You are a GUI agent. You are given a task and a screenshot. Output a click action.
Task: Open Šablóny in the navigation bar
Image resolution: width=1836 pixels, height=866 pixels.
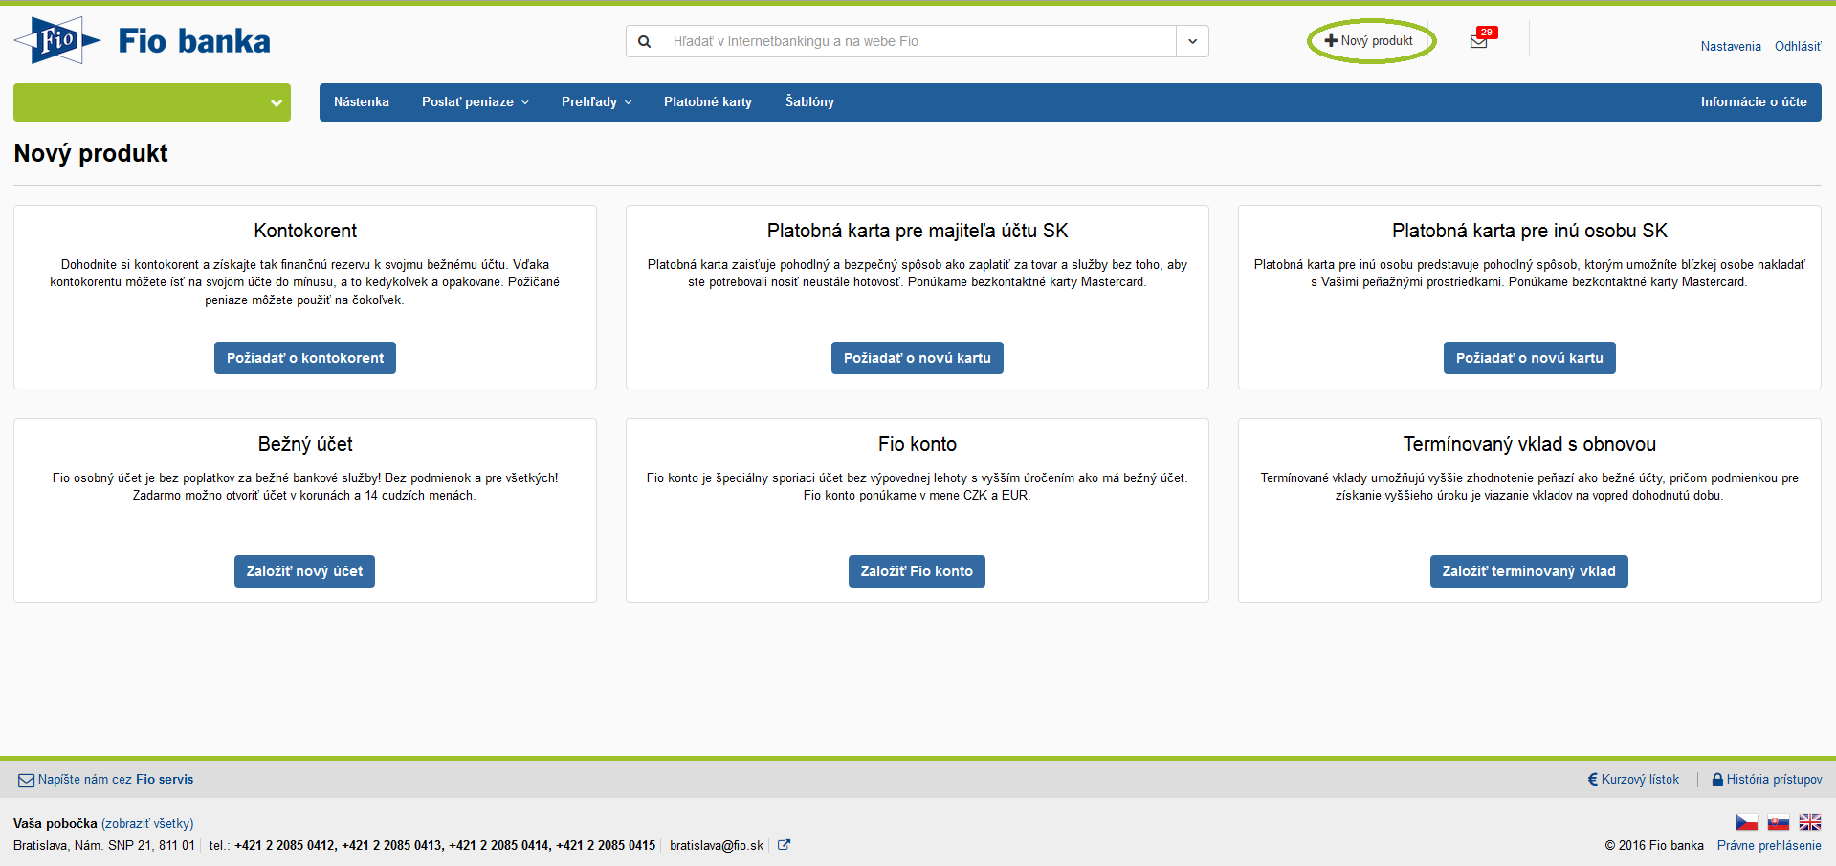pos(809,102)
